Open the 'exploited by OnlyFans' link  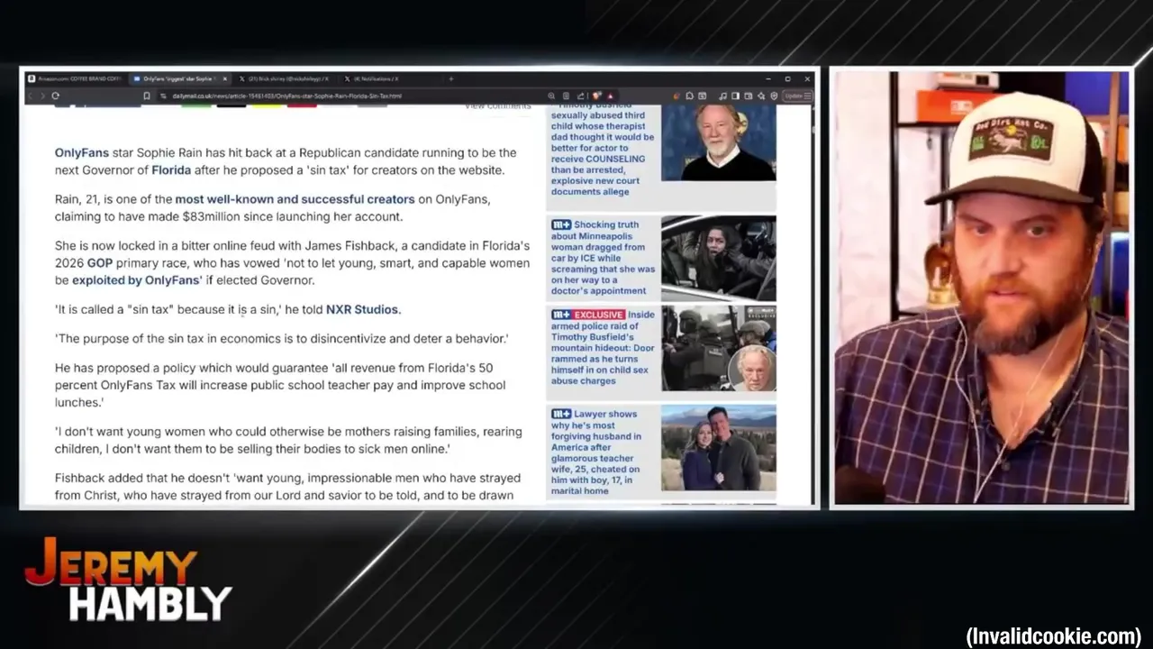[x=135, y=280]
